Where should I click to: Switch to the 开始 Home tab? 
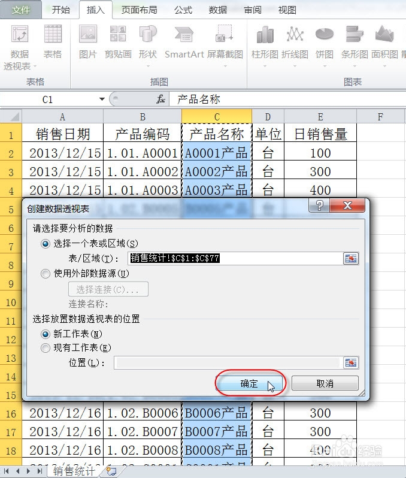tap(60, 10)
